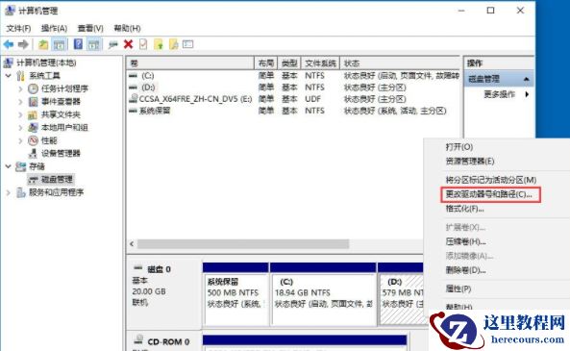Image resolution: width=570 pixels, height=351 pixels.
Task: Click the 磁盘 0 disk label
Action: click(159, 269)
